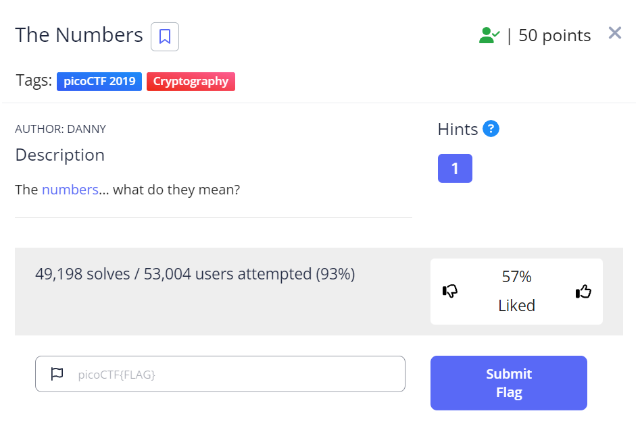The width and height of the screenshot is (640, 432).
Task: Click the AUTHOR: DANNY text
Action: (x=61, y=129)
